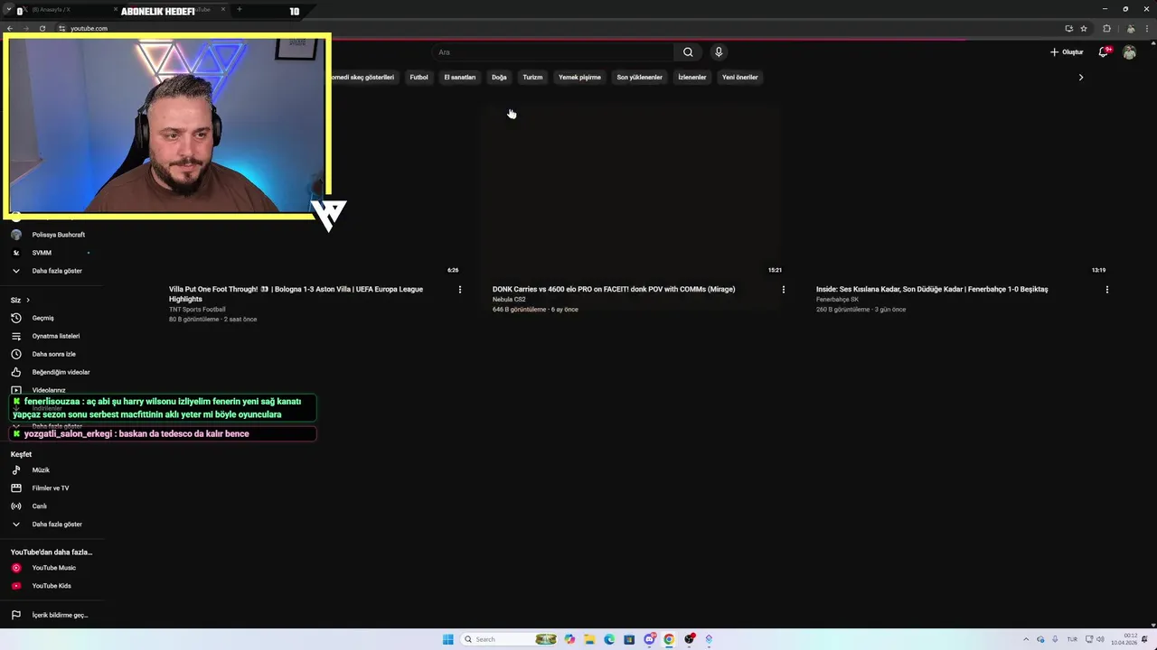Open YouTube Kids link
1157x650 pixels.
click(52, 586)
